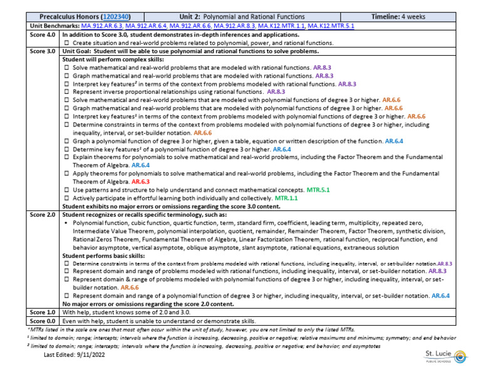Screen dimensions: 481x372
Task: Click the purple AR.8.3 tag after inverse proportional
Action: (x=276, y=91)
